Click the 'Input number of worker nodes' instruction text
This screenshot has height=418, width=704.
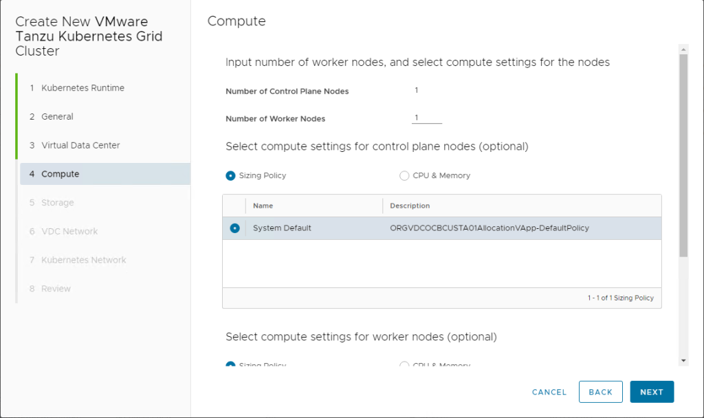point(417,62)
